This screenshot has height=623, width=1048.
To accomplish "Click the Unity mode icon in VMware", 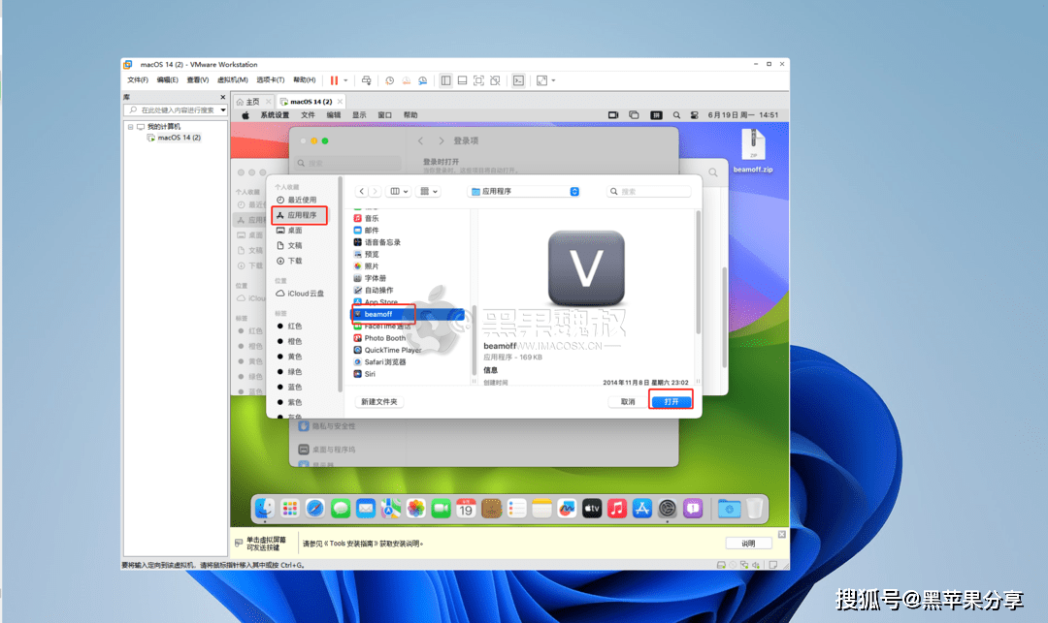I will pyautogui.click(x=495, y=80).
